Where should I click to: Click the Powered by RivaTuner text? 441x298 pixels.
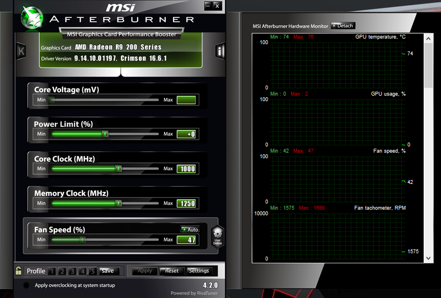[x=194, y=293]
